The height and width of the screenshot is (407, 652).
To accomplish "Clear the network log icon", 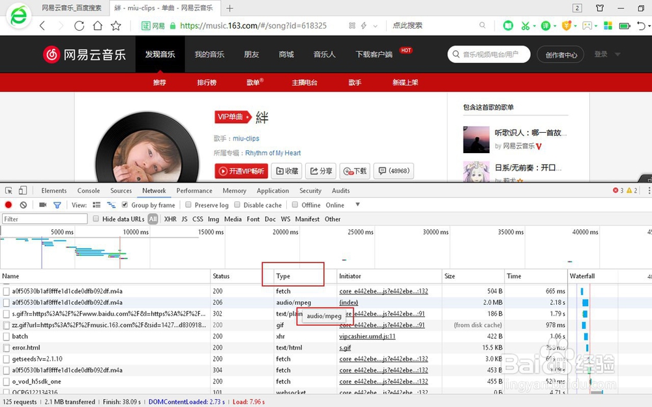I will point(23,204).
